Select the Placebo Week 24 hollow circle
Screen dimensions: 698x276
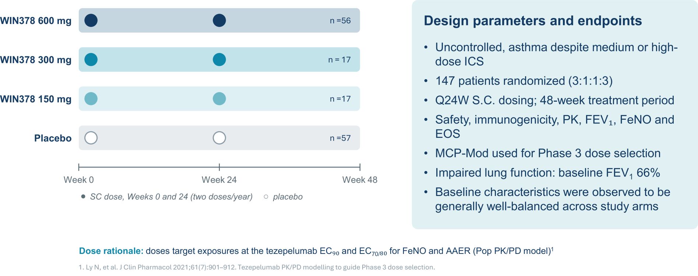click(x=219, y=138)
